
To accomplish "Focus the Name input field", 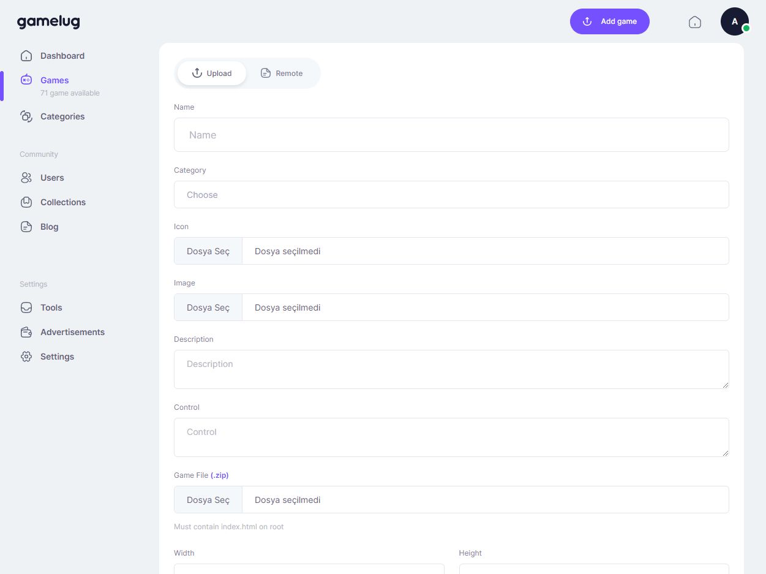I will coord(451,135).
